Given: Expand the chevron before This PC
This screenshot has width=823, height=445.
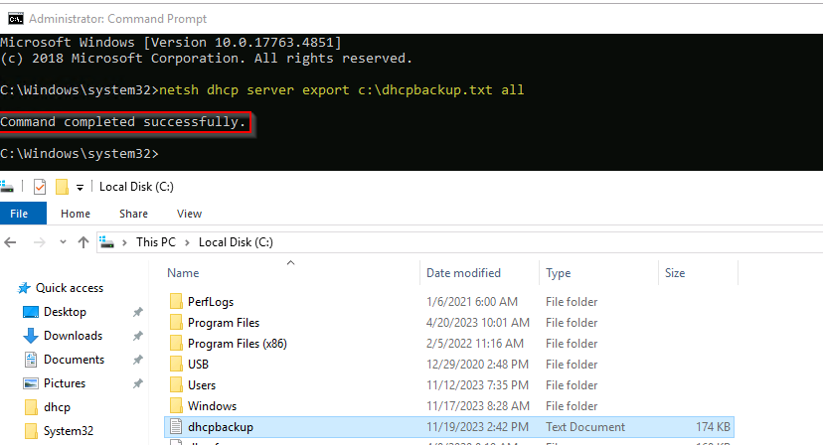Looking at the screenshot, I should (124, 242).
